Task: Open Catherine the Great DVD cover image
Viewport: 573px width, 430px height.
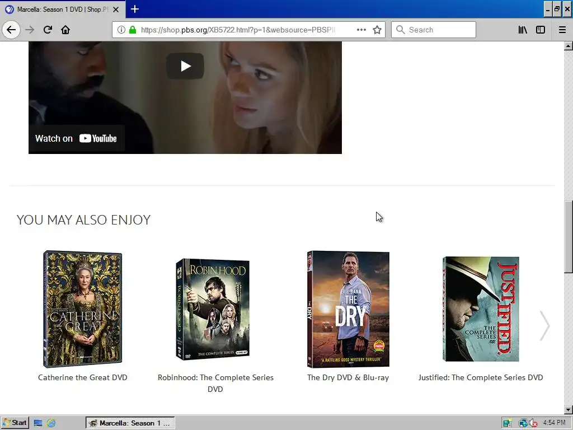Action: tap(83, 309)
